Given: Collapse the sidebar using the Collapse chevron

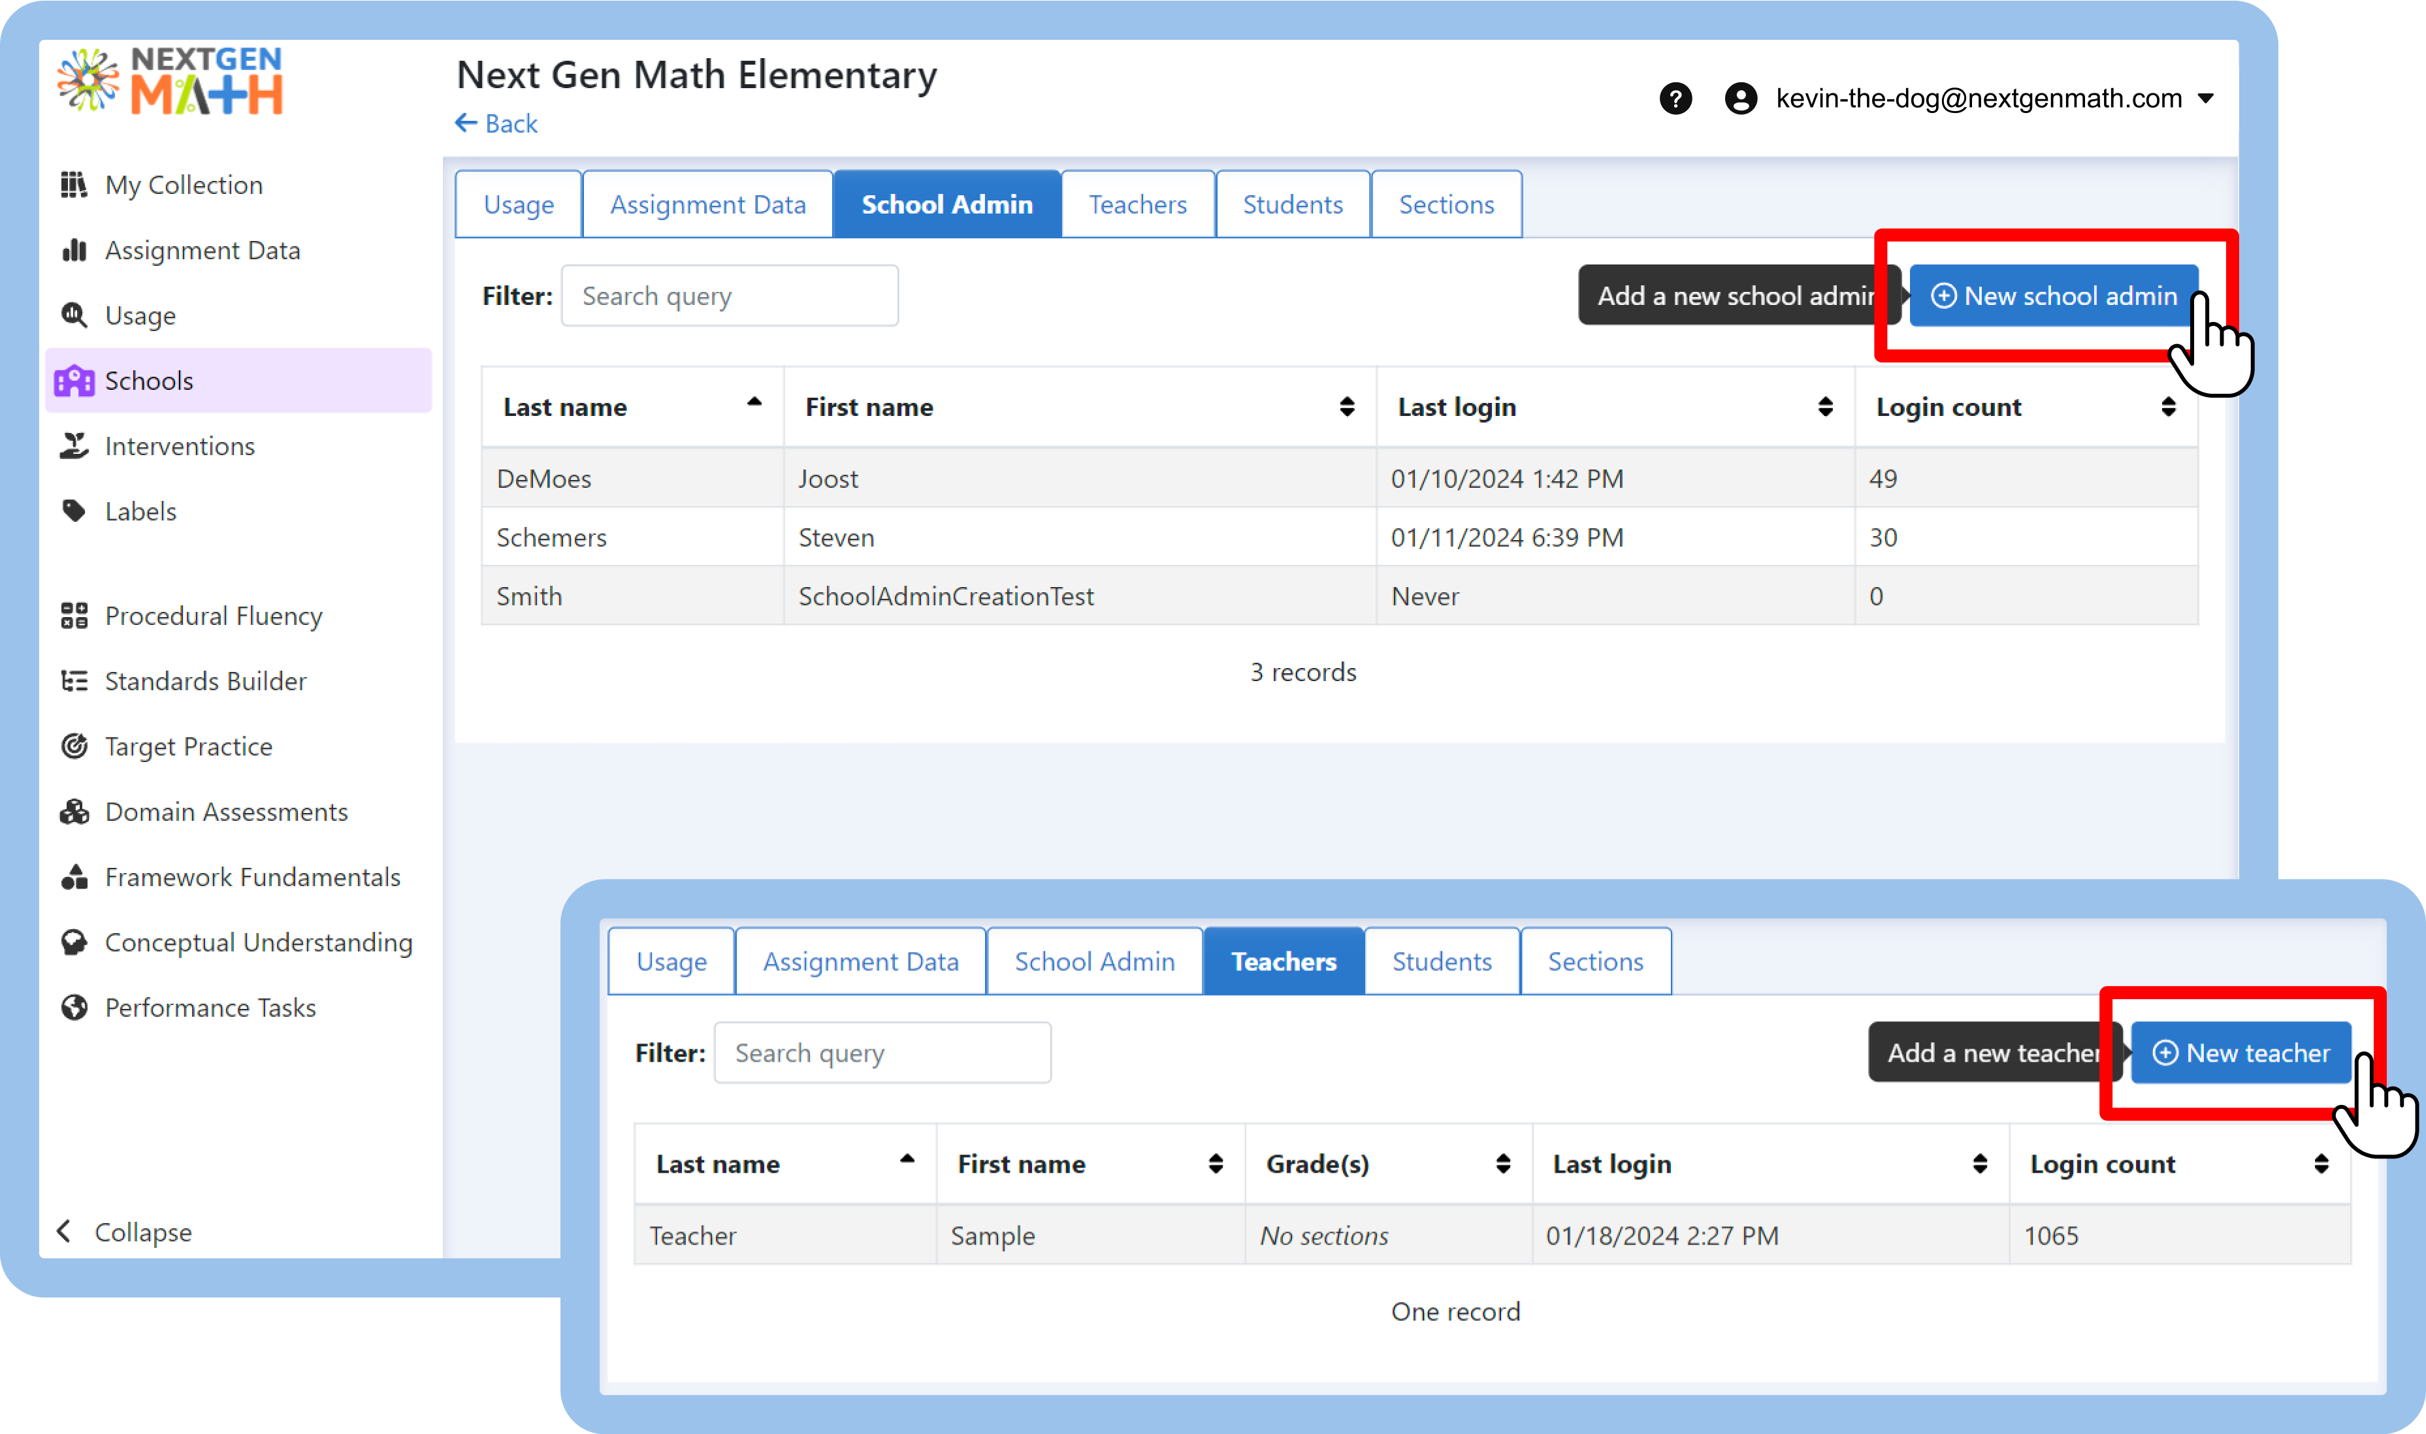Looking at the screenshot, I should pos(64,1231).
